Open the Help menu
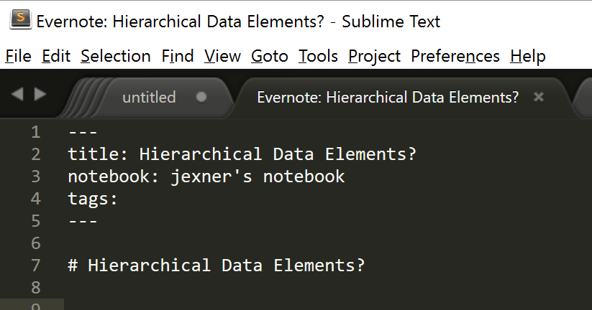The width and height of the screenshot is (592, 310). [x=527, y=56]
